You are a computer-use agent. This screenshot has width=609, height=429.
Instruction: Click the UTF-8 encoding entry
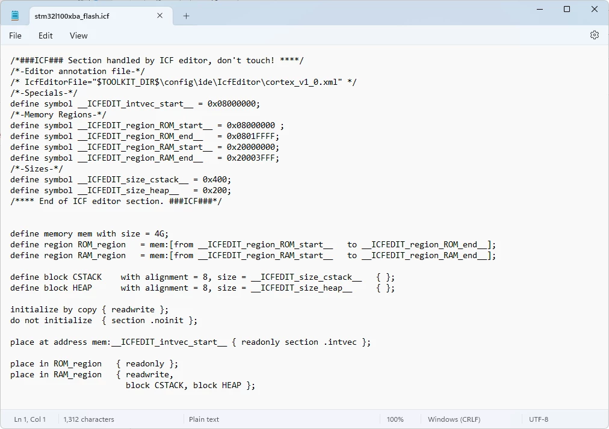click(539, 419)
